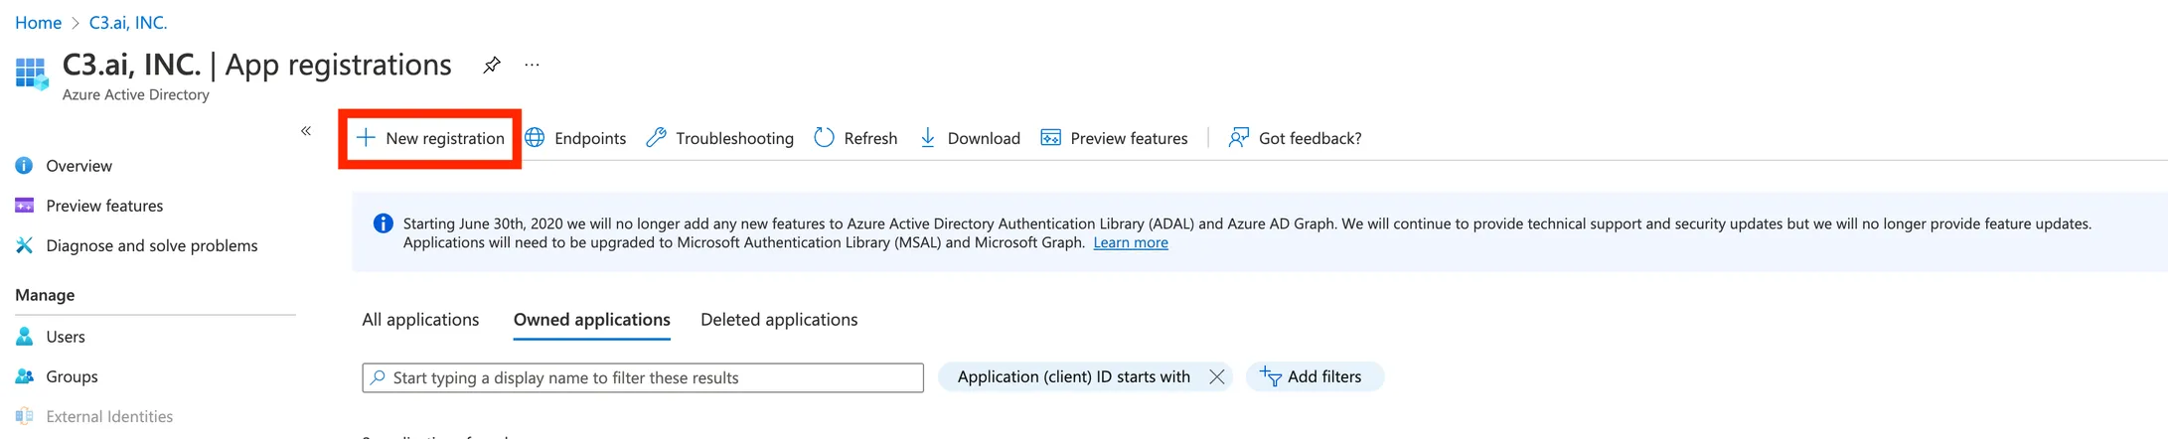Switch to All applications tab
The height and width of the screenshot is (439, 2168).
tap(420, 320)
